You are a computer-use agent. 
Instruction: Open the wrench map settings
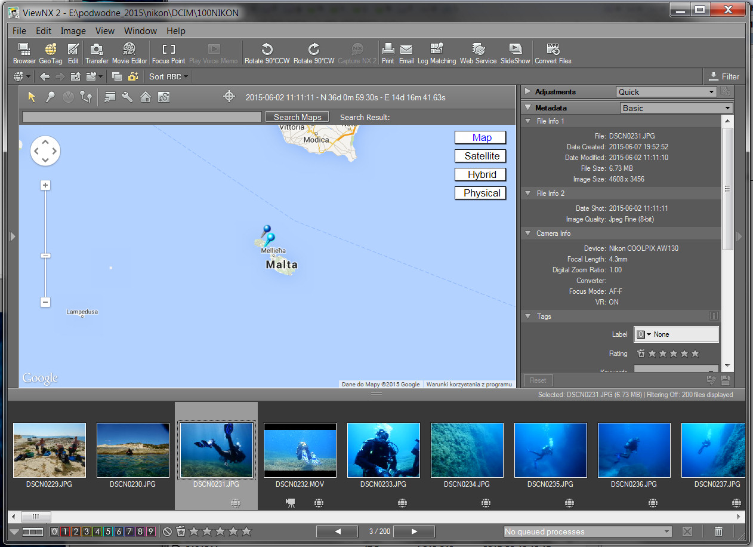126,97
